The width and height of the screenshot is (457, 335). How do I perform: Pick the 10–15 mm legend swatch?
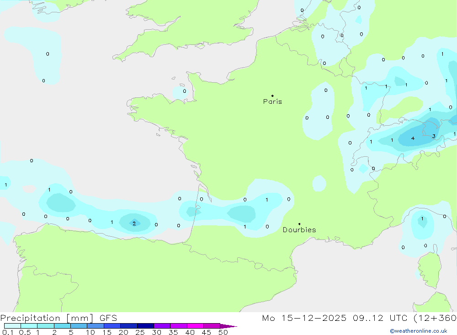point(96,326)
